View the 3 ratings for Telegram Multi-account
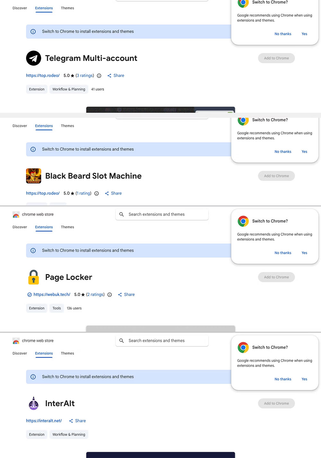321x458 pixels. (84, 75)
